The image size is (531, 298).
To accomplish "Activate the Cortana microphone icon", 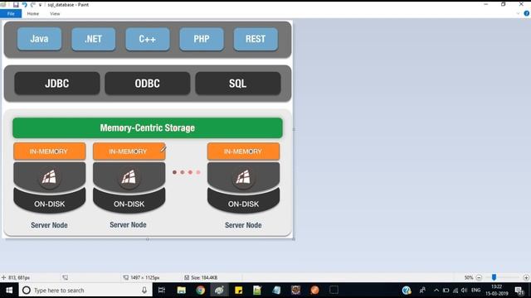I will click(x=144, y=291).
